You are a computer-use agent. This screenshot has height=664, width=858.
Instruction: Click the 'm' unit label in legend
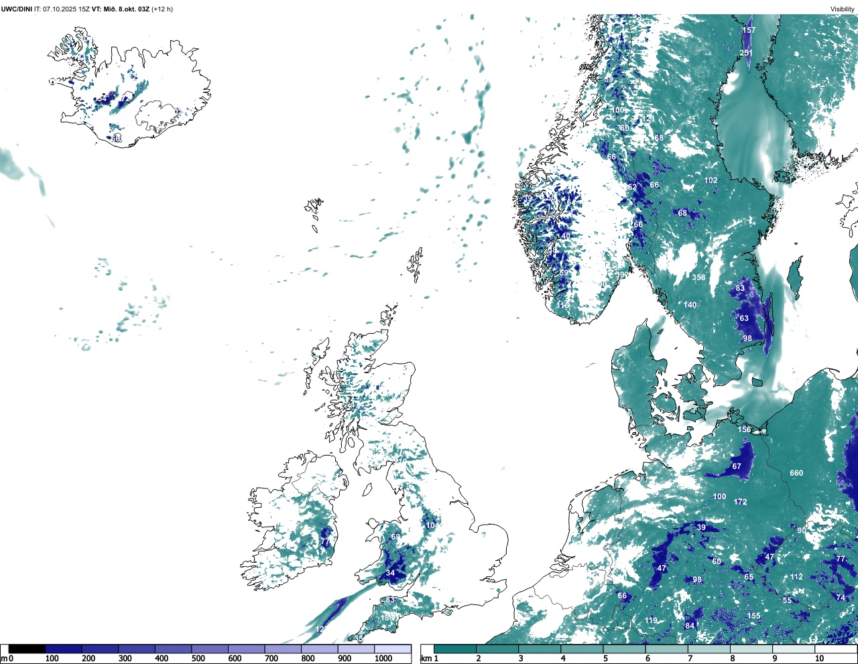pos(3,659)
